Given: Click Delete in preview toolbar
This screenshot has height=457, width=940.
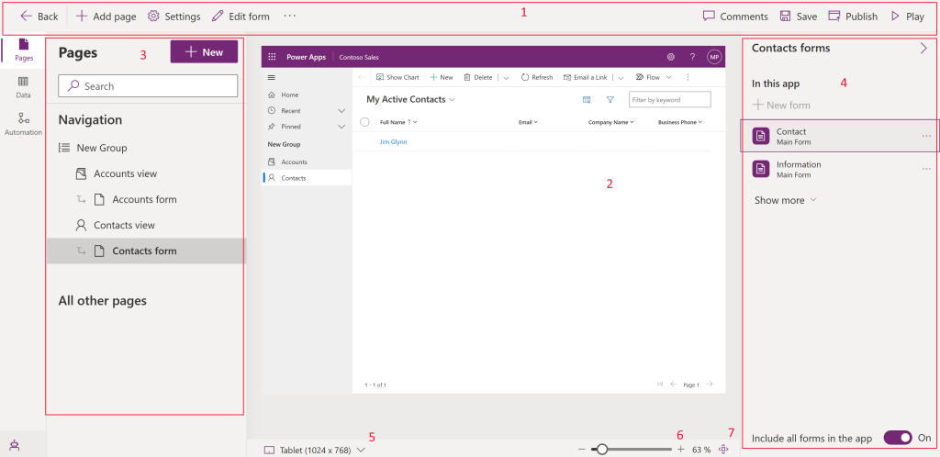Looking at the screenshot, I should pyautogui.click(x=477, y=77).
